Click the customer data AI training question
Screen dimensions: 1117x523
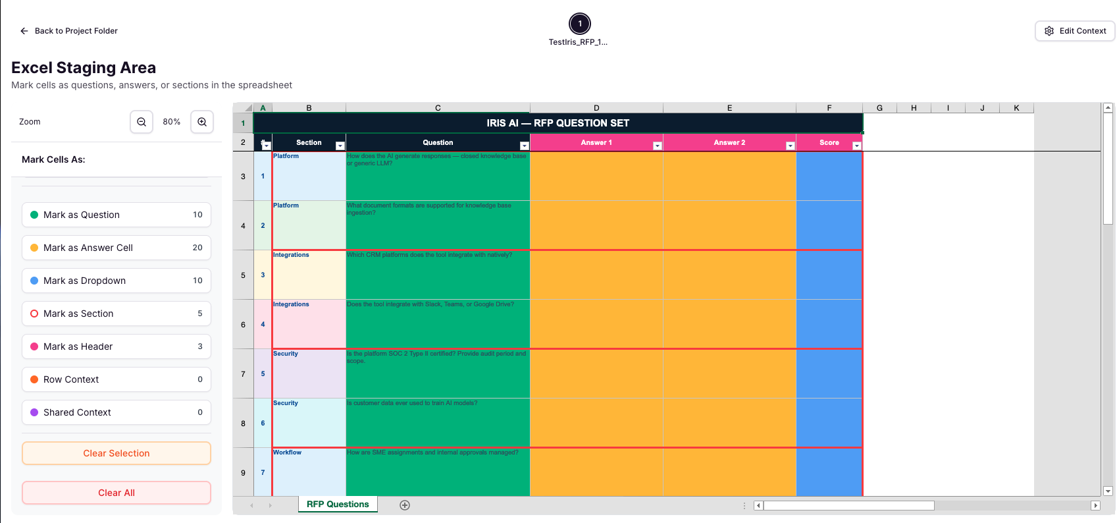pyautogui.click(x=438, y=423)
